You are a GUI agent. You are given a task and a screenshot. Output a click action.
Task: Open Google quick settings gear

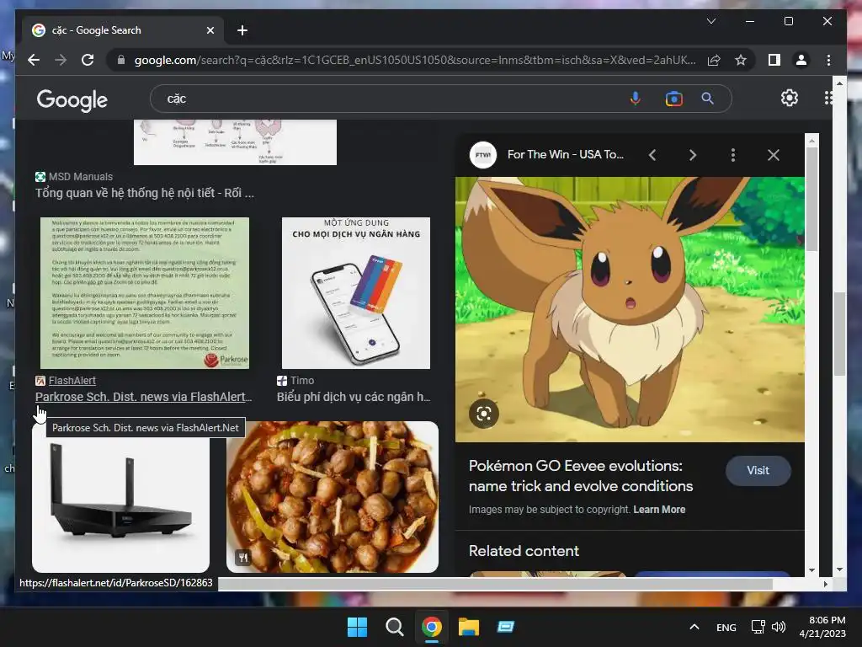pyautogui.click(x=790, y=98)
